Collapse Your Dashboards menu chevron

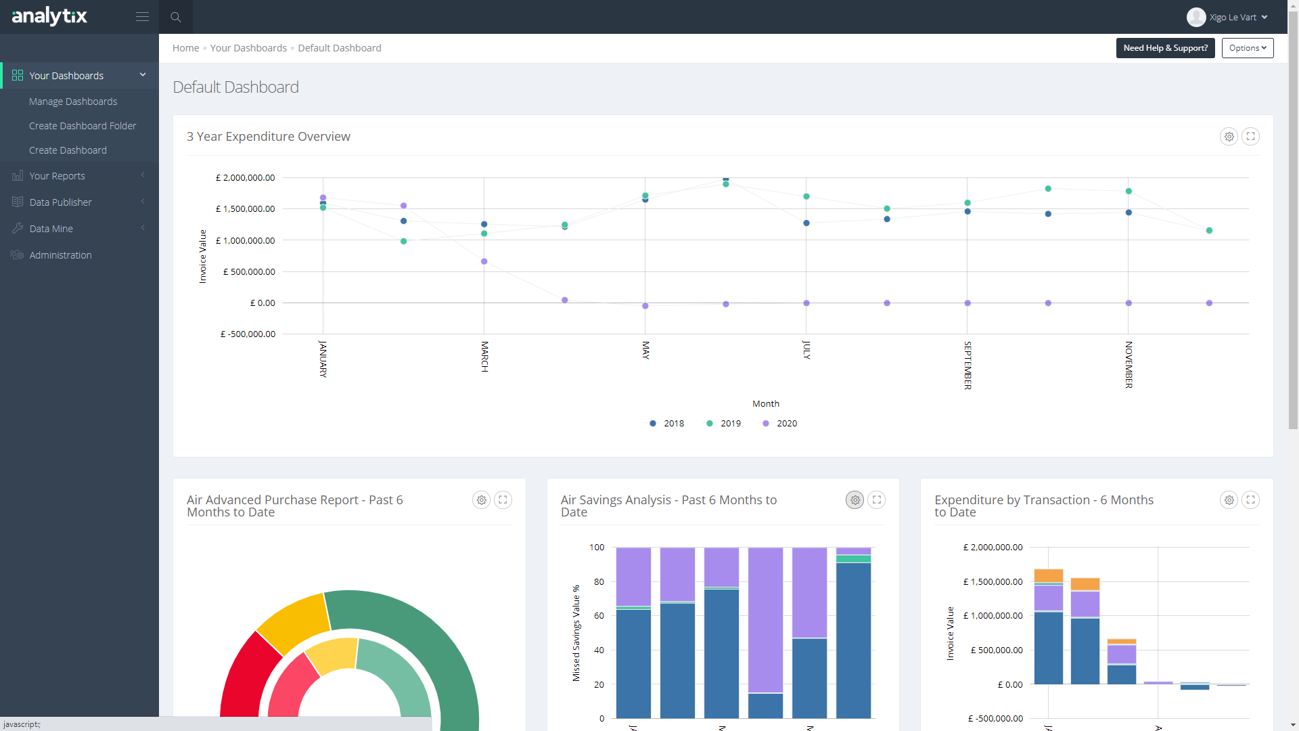(143, 75)
